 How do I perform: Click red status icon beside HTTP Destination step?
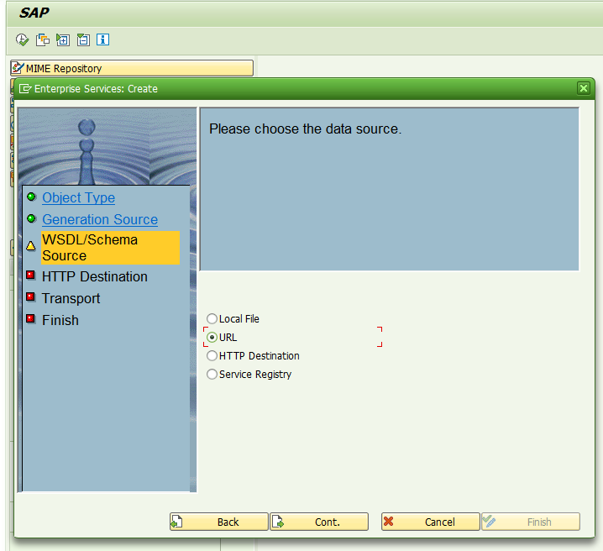[x=31, y=275]
